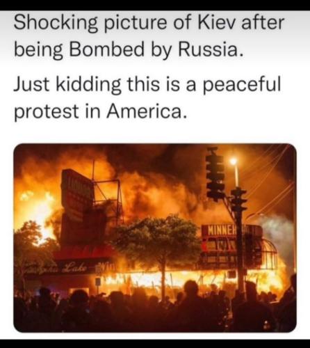Click the "Just kidding" sentence start
Screen dimensions: 310x348
tap(67, 84)
